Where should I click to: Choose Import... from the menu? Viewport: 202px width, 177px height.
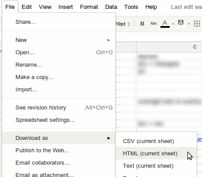point(59,90)
